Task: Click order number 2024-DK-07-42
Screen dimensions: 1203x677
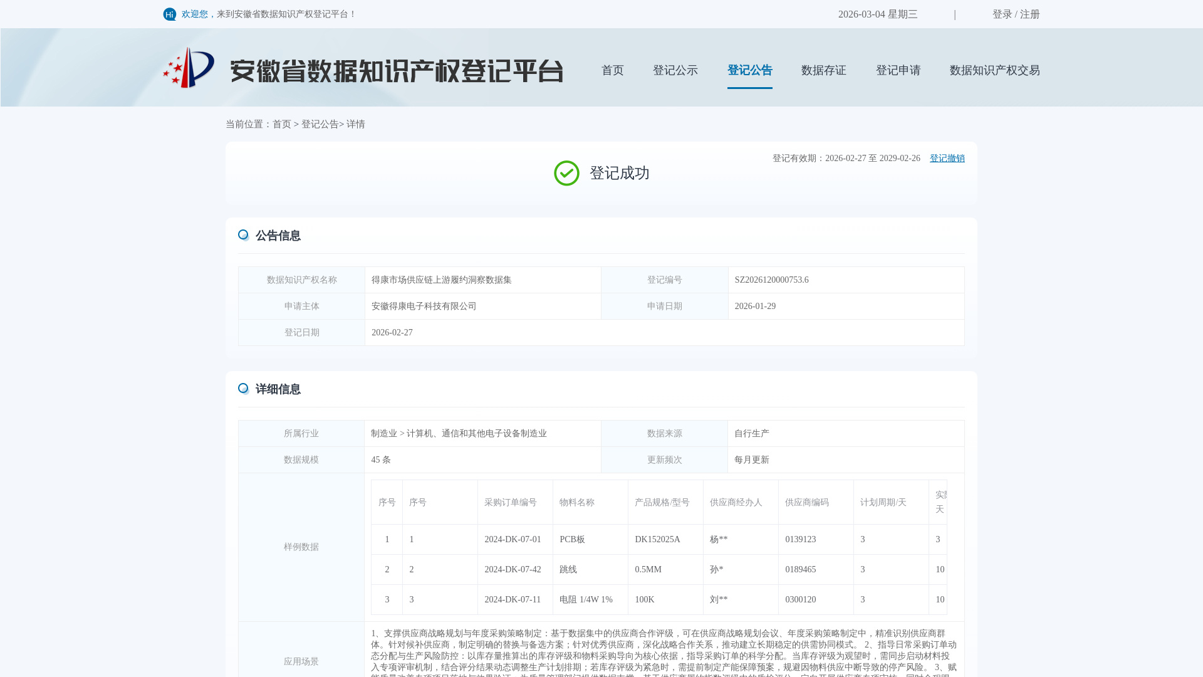Action: tap(513, 570)
